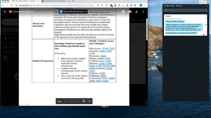This screenshot has height=118, width=211.
Task: Open the T1082 technique link
Action: pos(99,66)
